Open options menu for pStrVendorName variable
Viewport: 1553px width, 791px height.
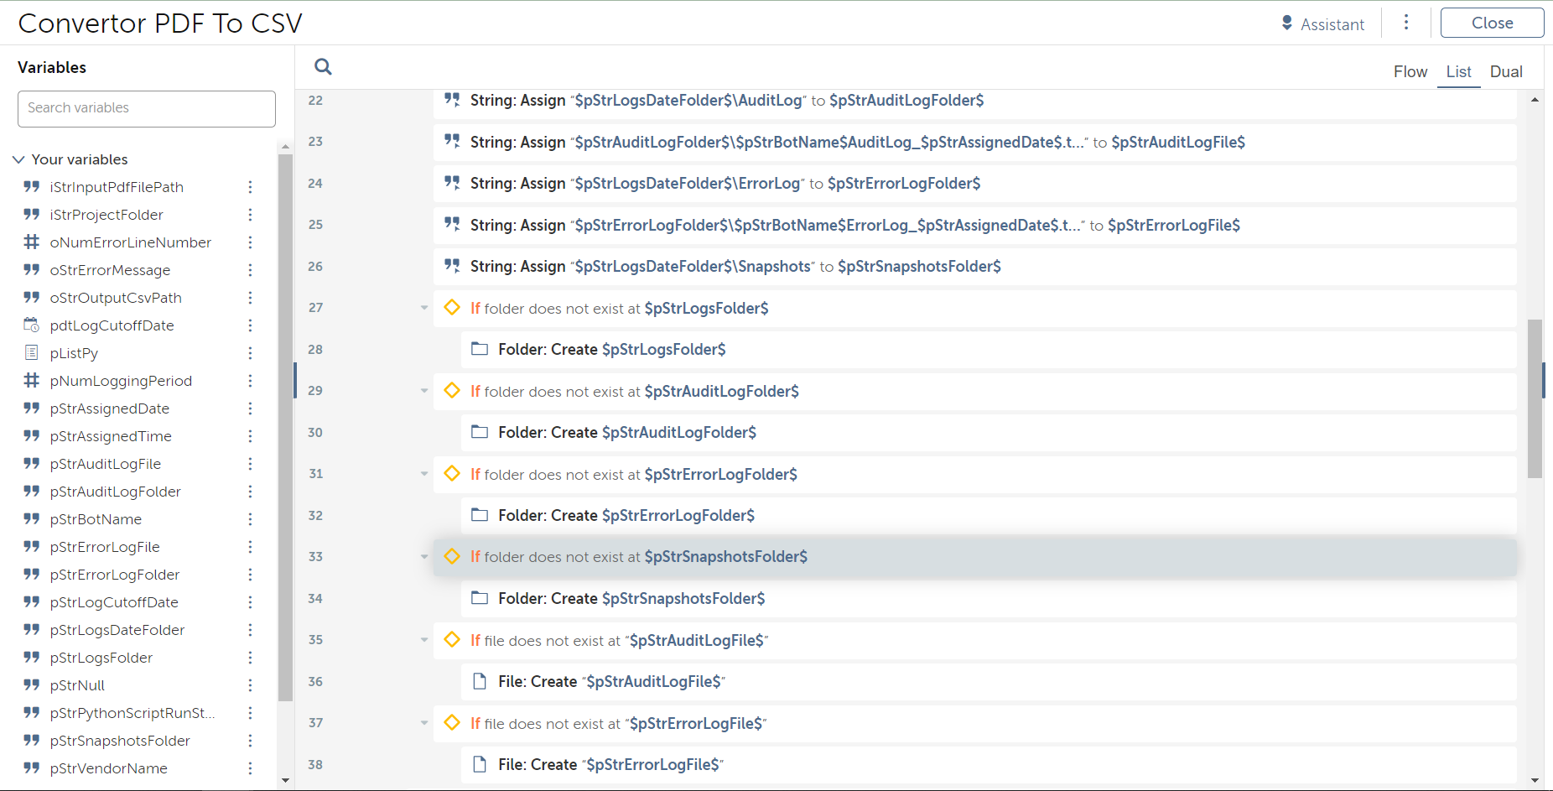tap(250, 768)
